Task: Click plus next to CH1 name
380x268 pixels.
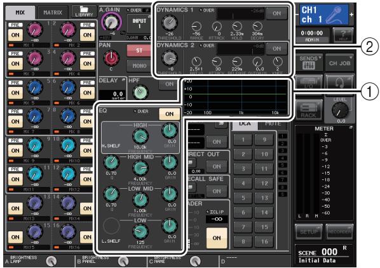Action: click(351, 15)
